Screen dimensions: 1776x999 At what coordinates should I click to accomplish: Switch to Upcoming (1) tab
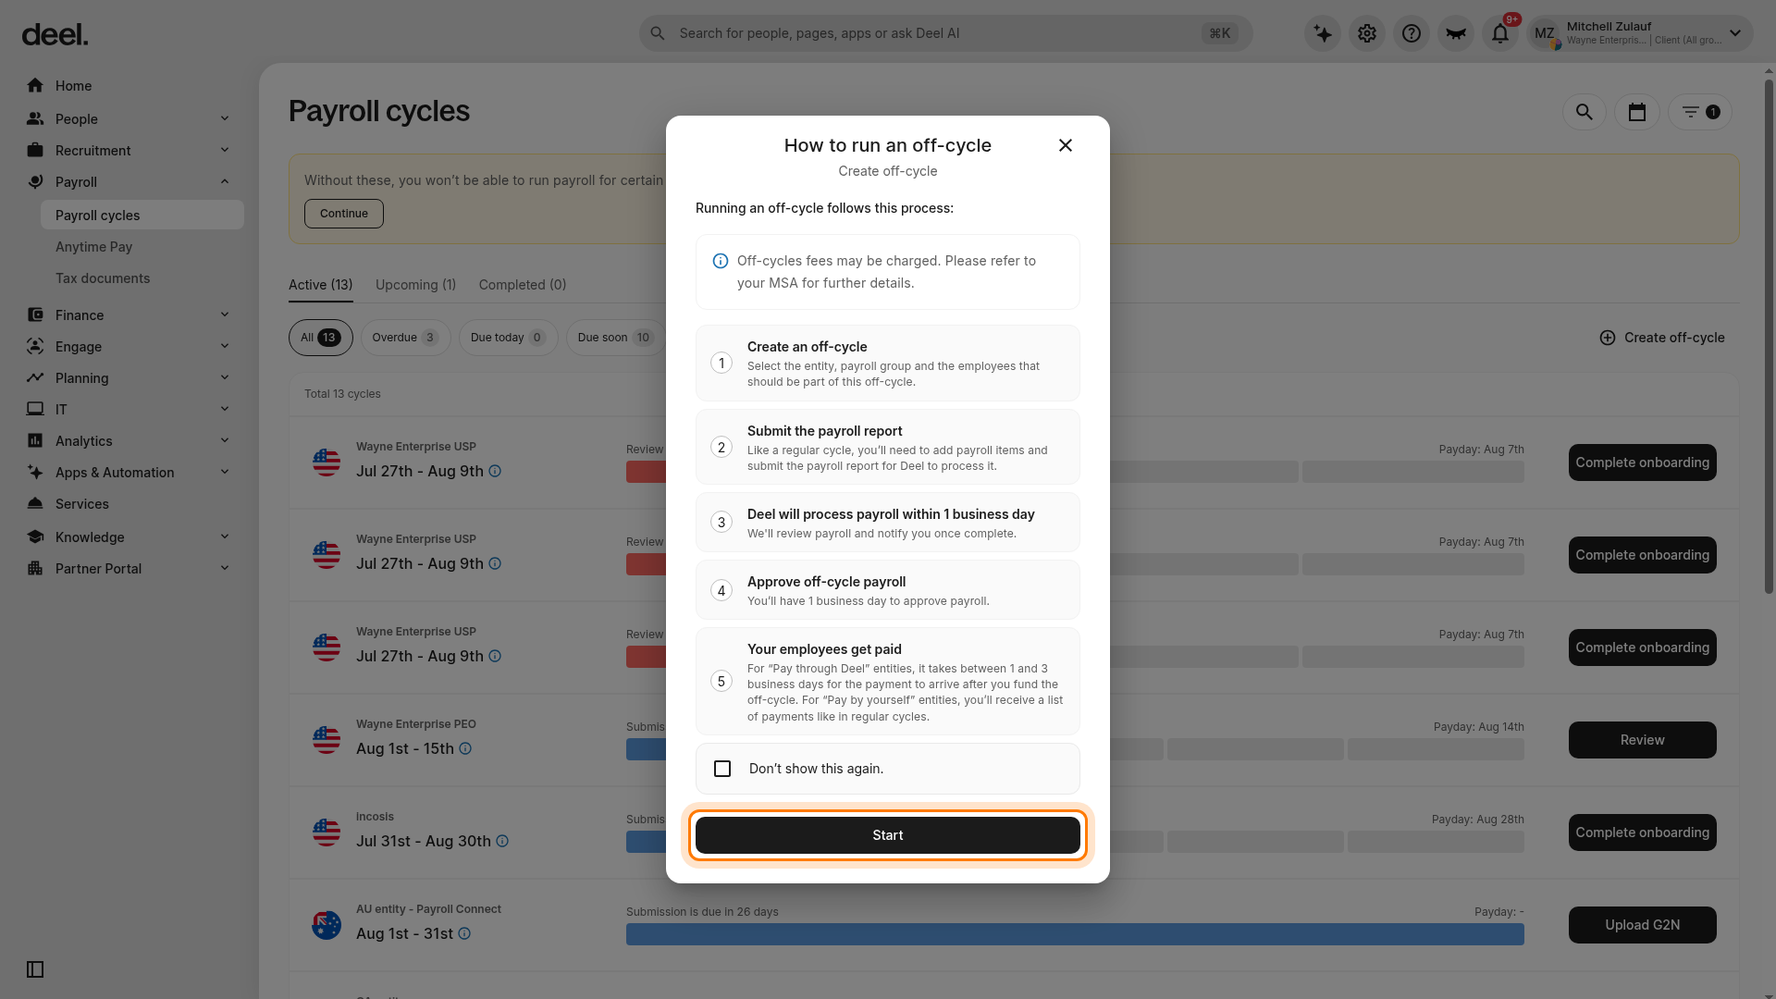click(415, 285)
